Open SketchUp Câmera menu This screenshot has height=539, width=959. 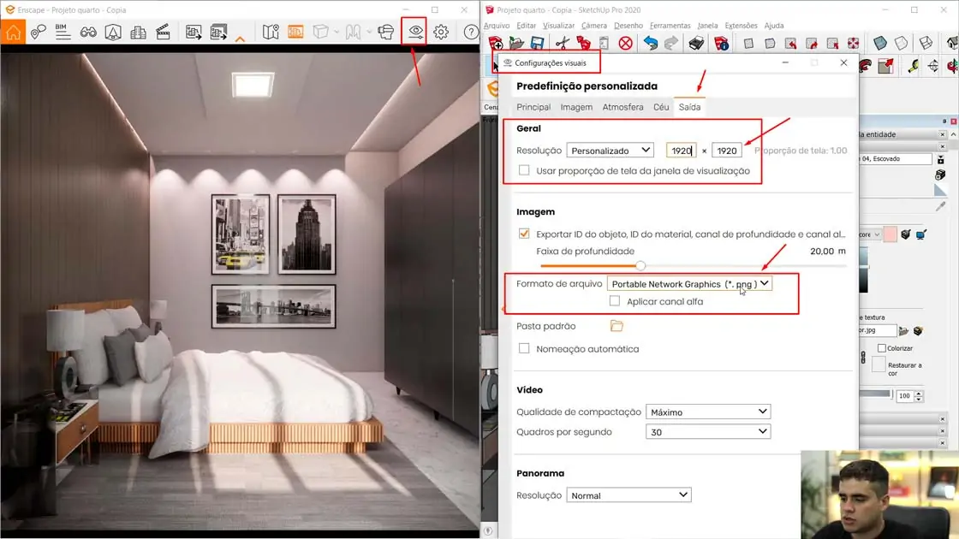point(594,26)
